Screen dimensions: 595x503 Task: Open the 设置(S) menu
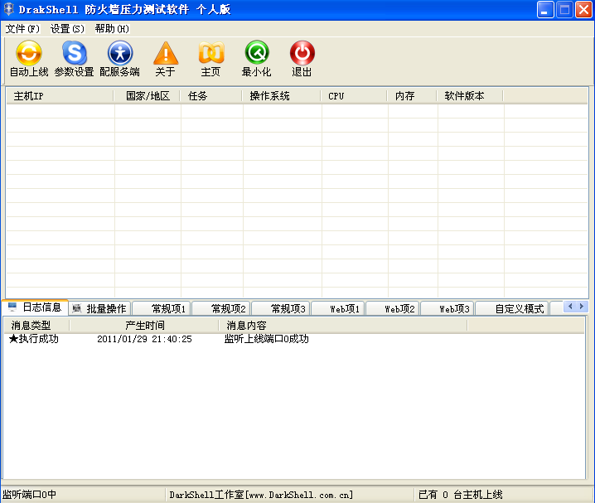67,29
